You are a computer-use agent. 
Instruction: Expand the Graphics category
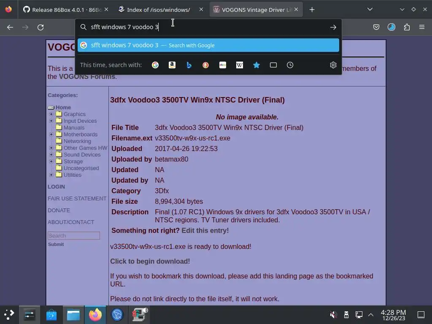click(x=51, y=114)
